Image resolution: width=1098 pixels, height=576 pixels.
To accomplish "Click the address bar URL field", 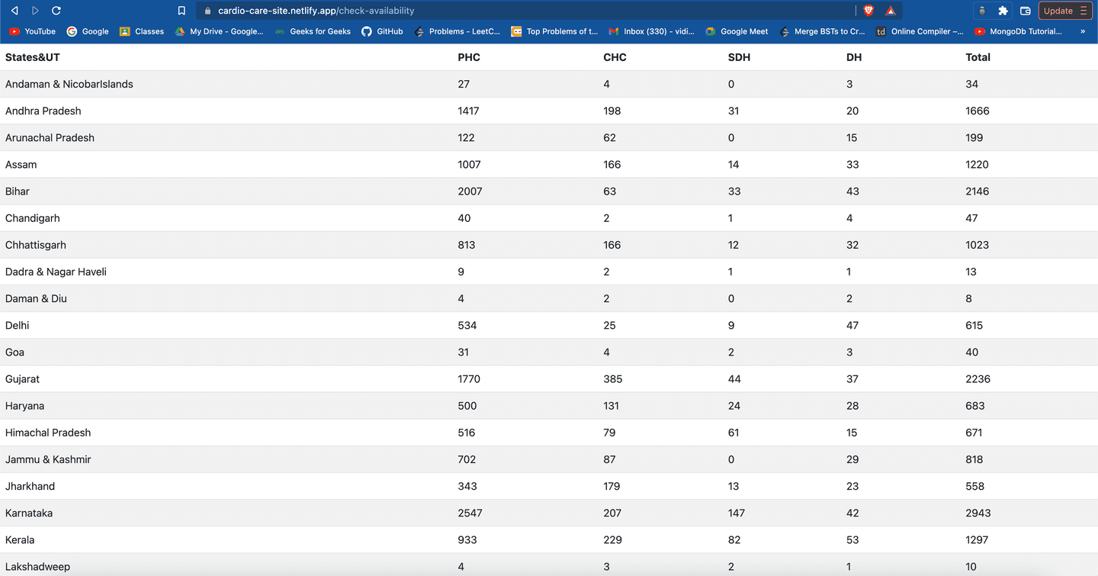I will 526,11.
